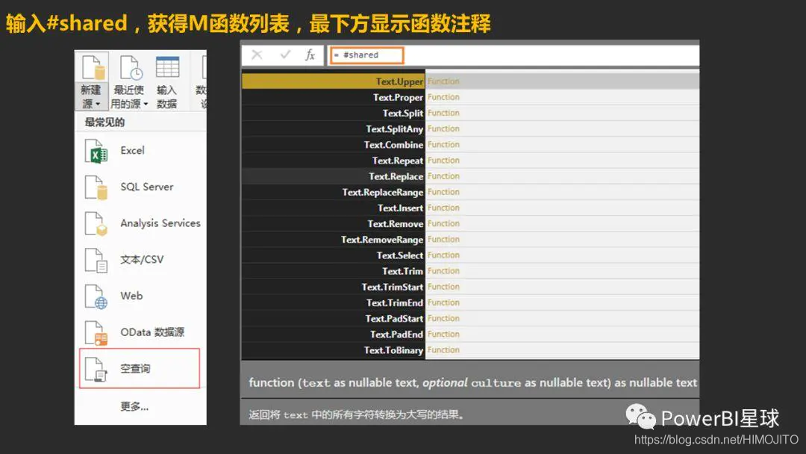Select the SQL Server source icon

(96, 187)
